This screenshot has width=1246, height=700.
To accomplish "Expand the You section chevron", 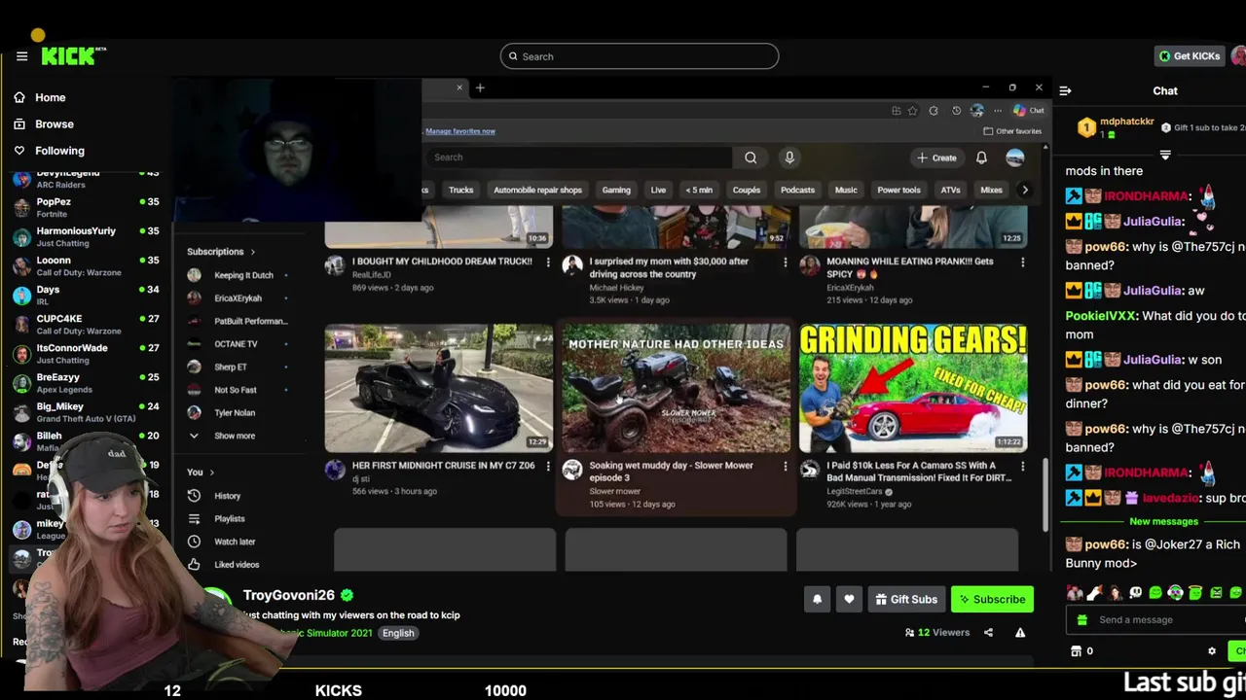I will (x=212, y=472).
